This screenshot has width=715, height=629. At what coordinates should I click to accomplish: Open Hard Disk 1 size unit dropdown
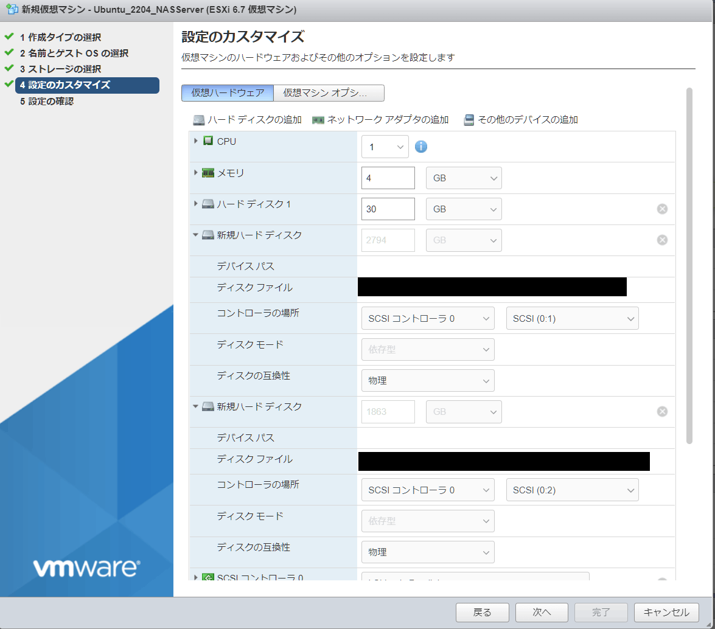pyautogui.click(x=464, y=209)
